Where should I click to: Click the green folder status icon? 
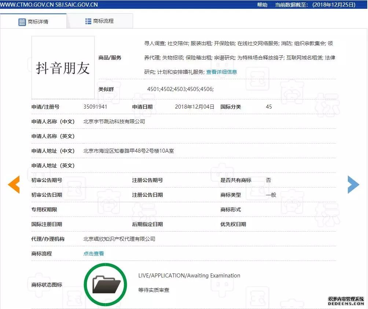tap(105, 284)
